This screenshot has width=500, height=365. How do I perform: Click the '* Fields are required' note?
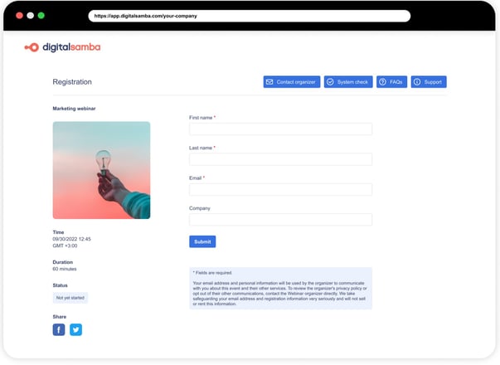pyautogui.click(x=213, y=273)
